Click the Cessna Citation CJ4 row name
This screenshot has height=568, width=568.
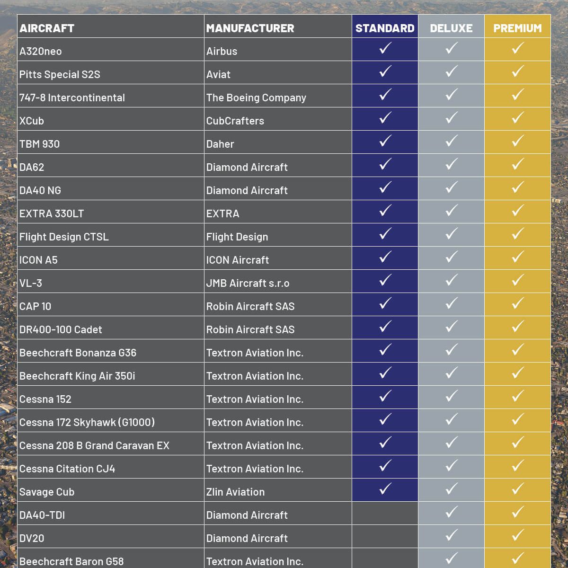[x=67, y=469]
